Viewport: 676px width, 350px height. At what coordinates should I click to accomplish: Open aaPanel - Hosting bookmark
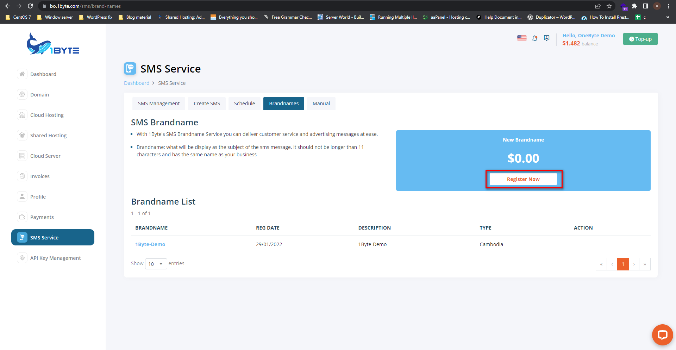point(446,17)
